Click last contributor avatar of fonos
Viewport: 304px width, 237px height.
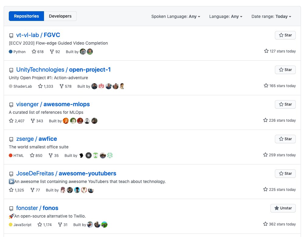pos(104,225)
